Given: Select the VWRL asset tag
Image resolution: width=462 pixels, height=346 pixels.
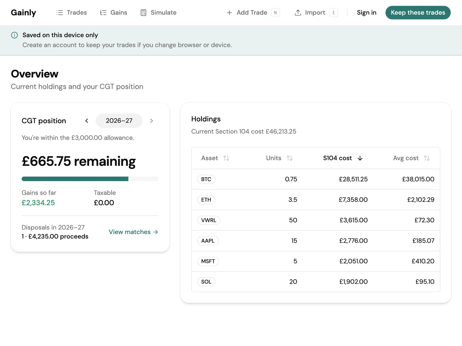Looking at the screenshot, I should pos(209,220).
